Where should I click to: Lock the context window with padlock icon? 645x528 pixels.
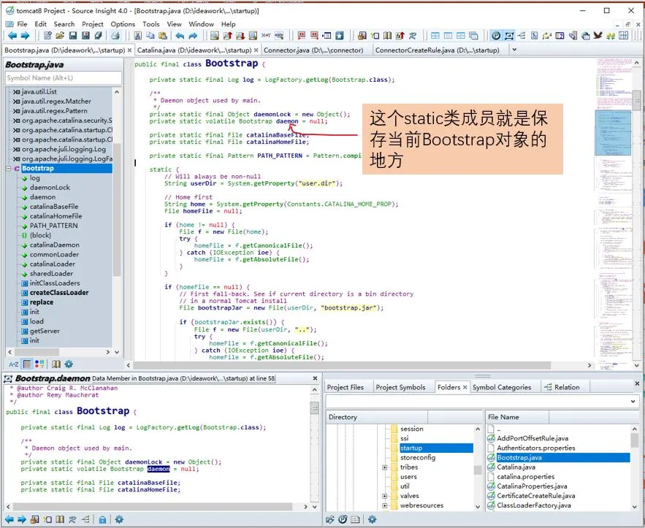(102, 519)
